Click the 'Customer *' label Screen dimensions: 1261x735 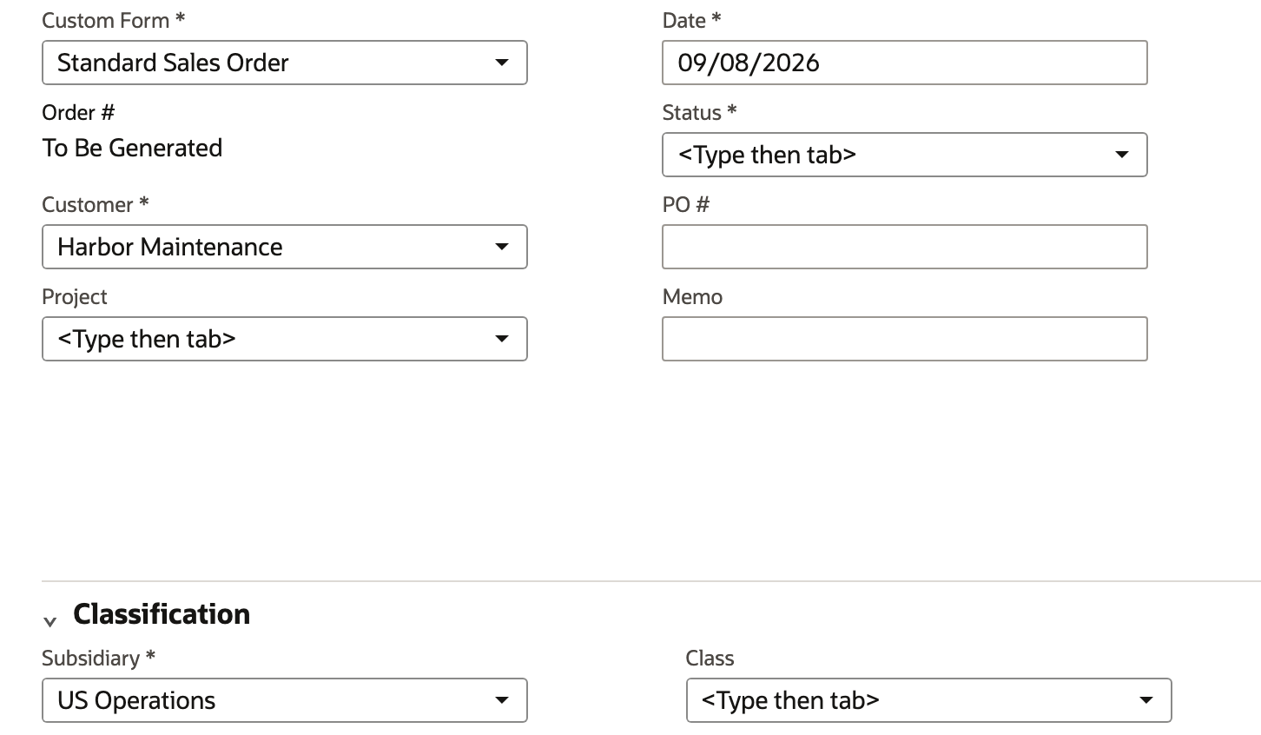[x=96, y=205]
